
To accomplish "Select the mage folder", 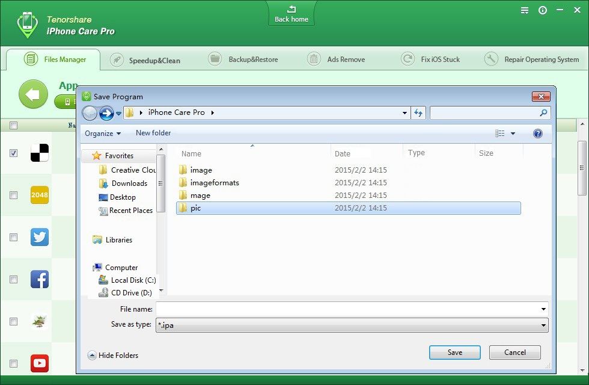I will 348,195.
